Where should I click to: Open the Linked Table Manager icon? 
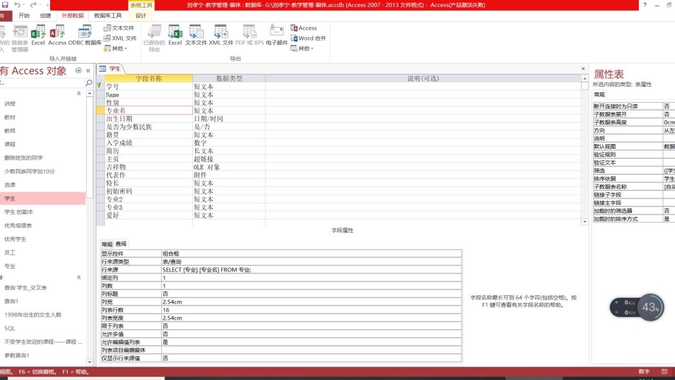(20, 38)
